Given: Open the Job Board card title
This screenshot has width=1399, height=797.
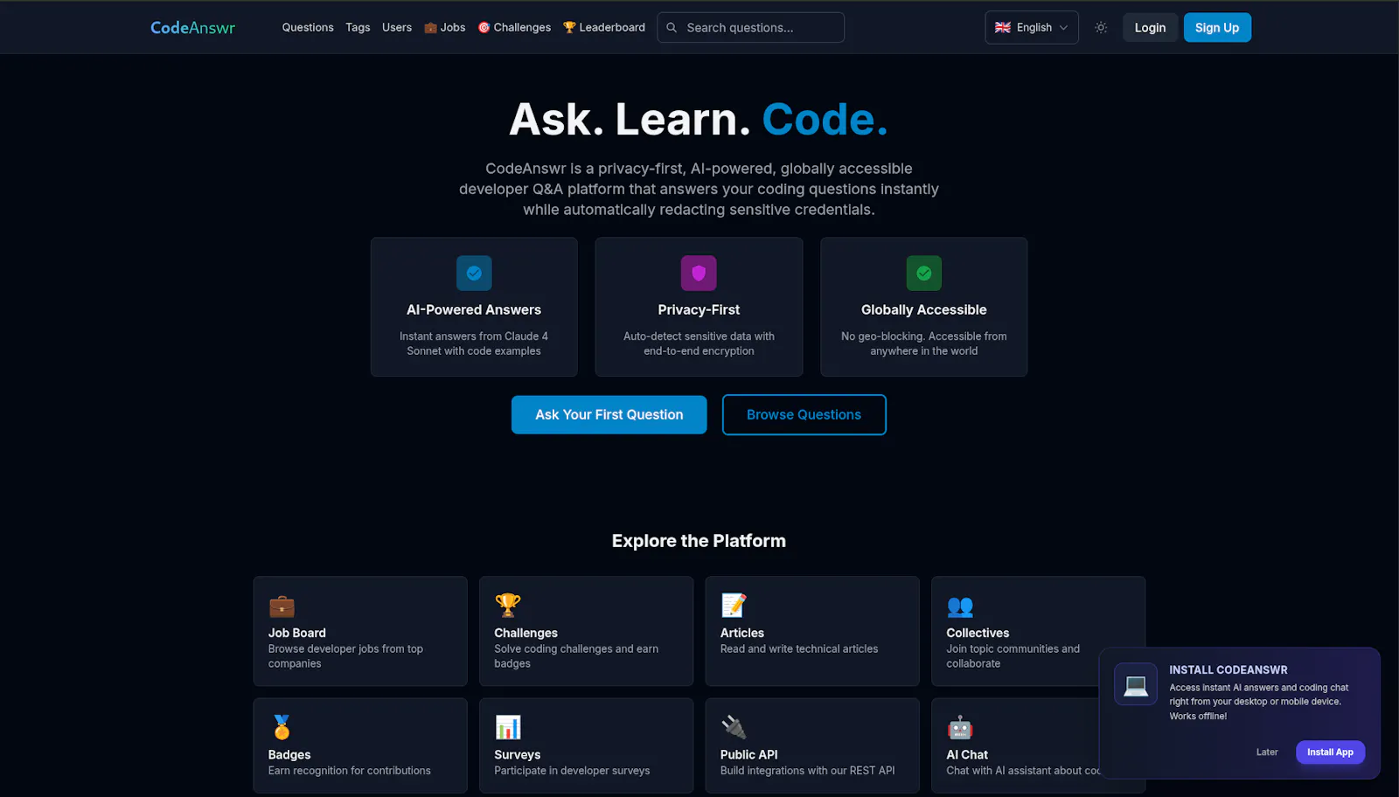Looking at the screenshot, I should tap(296, 633).
